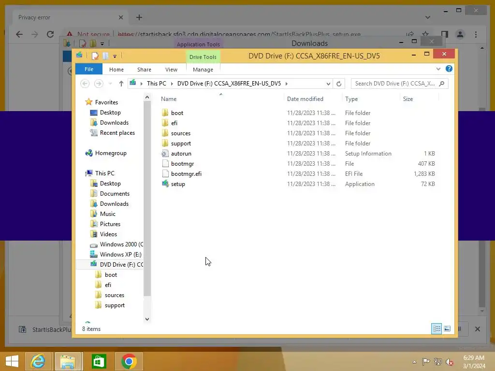Open File Explorer from taskbar
This screenshot has height=371, width=495.
tap(68, 361)
